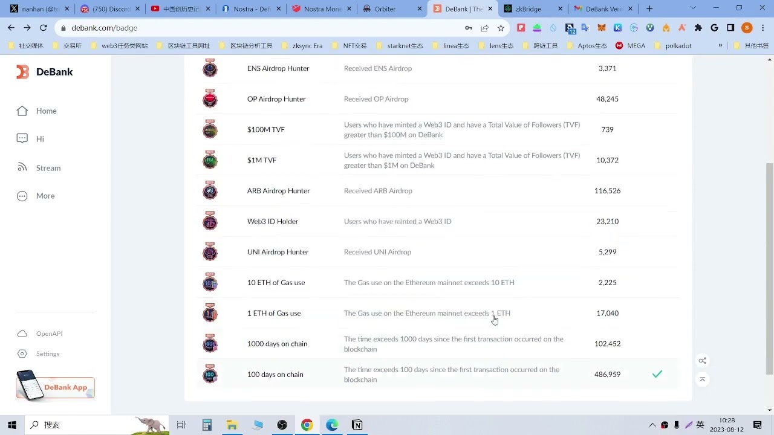This screenshot has height=435, width=774.
Task: Open the tab search dropdown arrow
Action: pos(693,8)
